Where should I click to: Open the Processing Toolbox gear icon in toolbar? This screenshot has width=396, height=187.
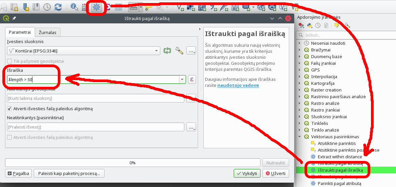click(x=96, y=7)
